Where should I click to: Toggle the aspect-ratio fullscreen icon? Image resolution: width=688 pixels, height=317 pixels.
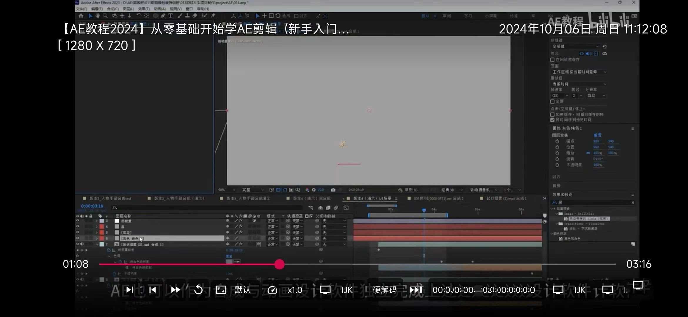click(x=221, y=290)
